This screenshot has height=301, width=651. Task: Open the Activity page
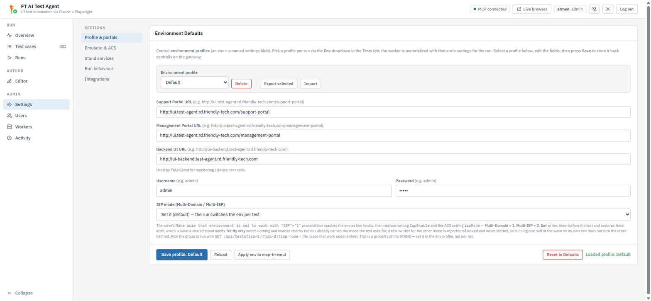(x=37, y=138)
